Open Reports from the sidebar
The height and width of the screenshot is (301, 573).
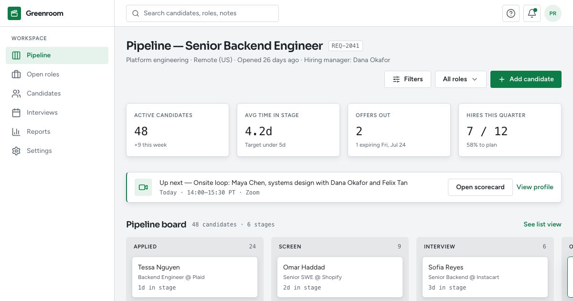(57, 132)
